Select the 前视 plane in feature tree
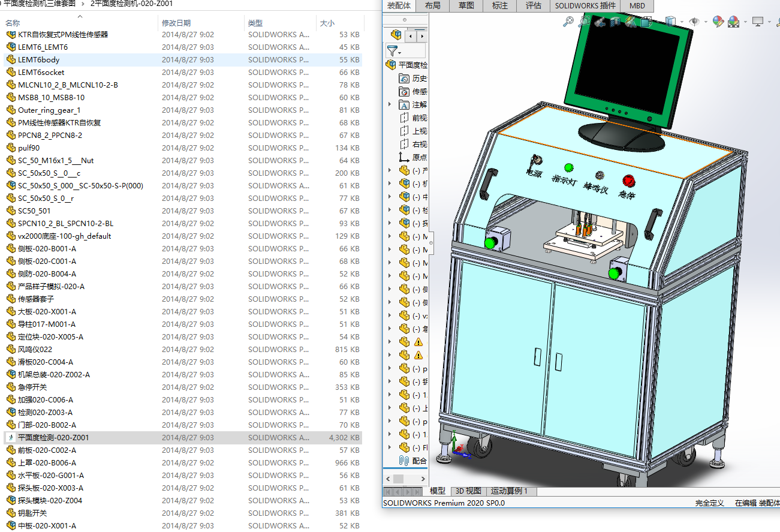Viewport: 780px width, 532px height. tap(419, 118)
